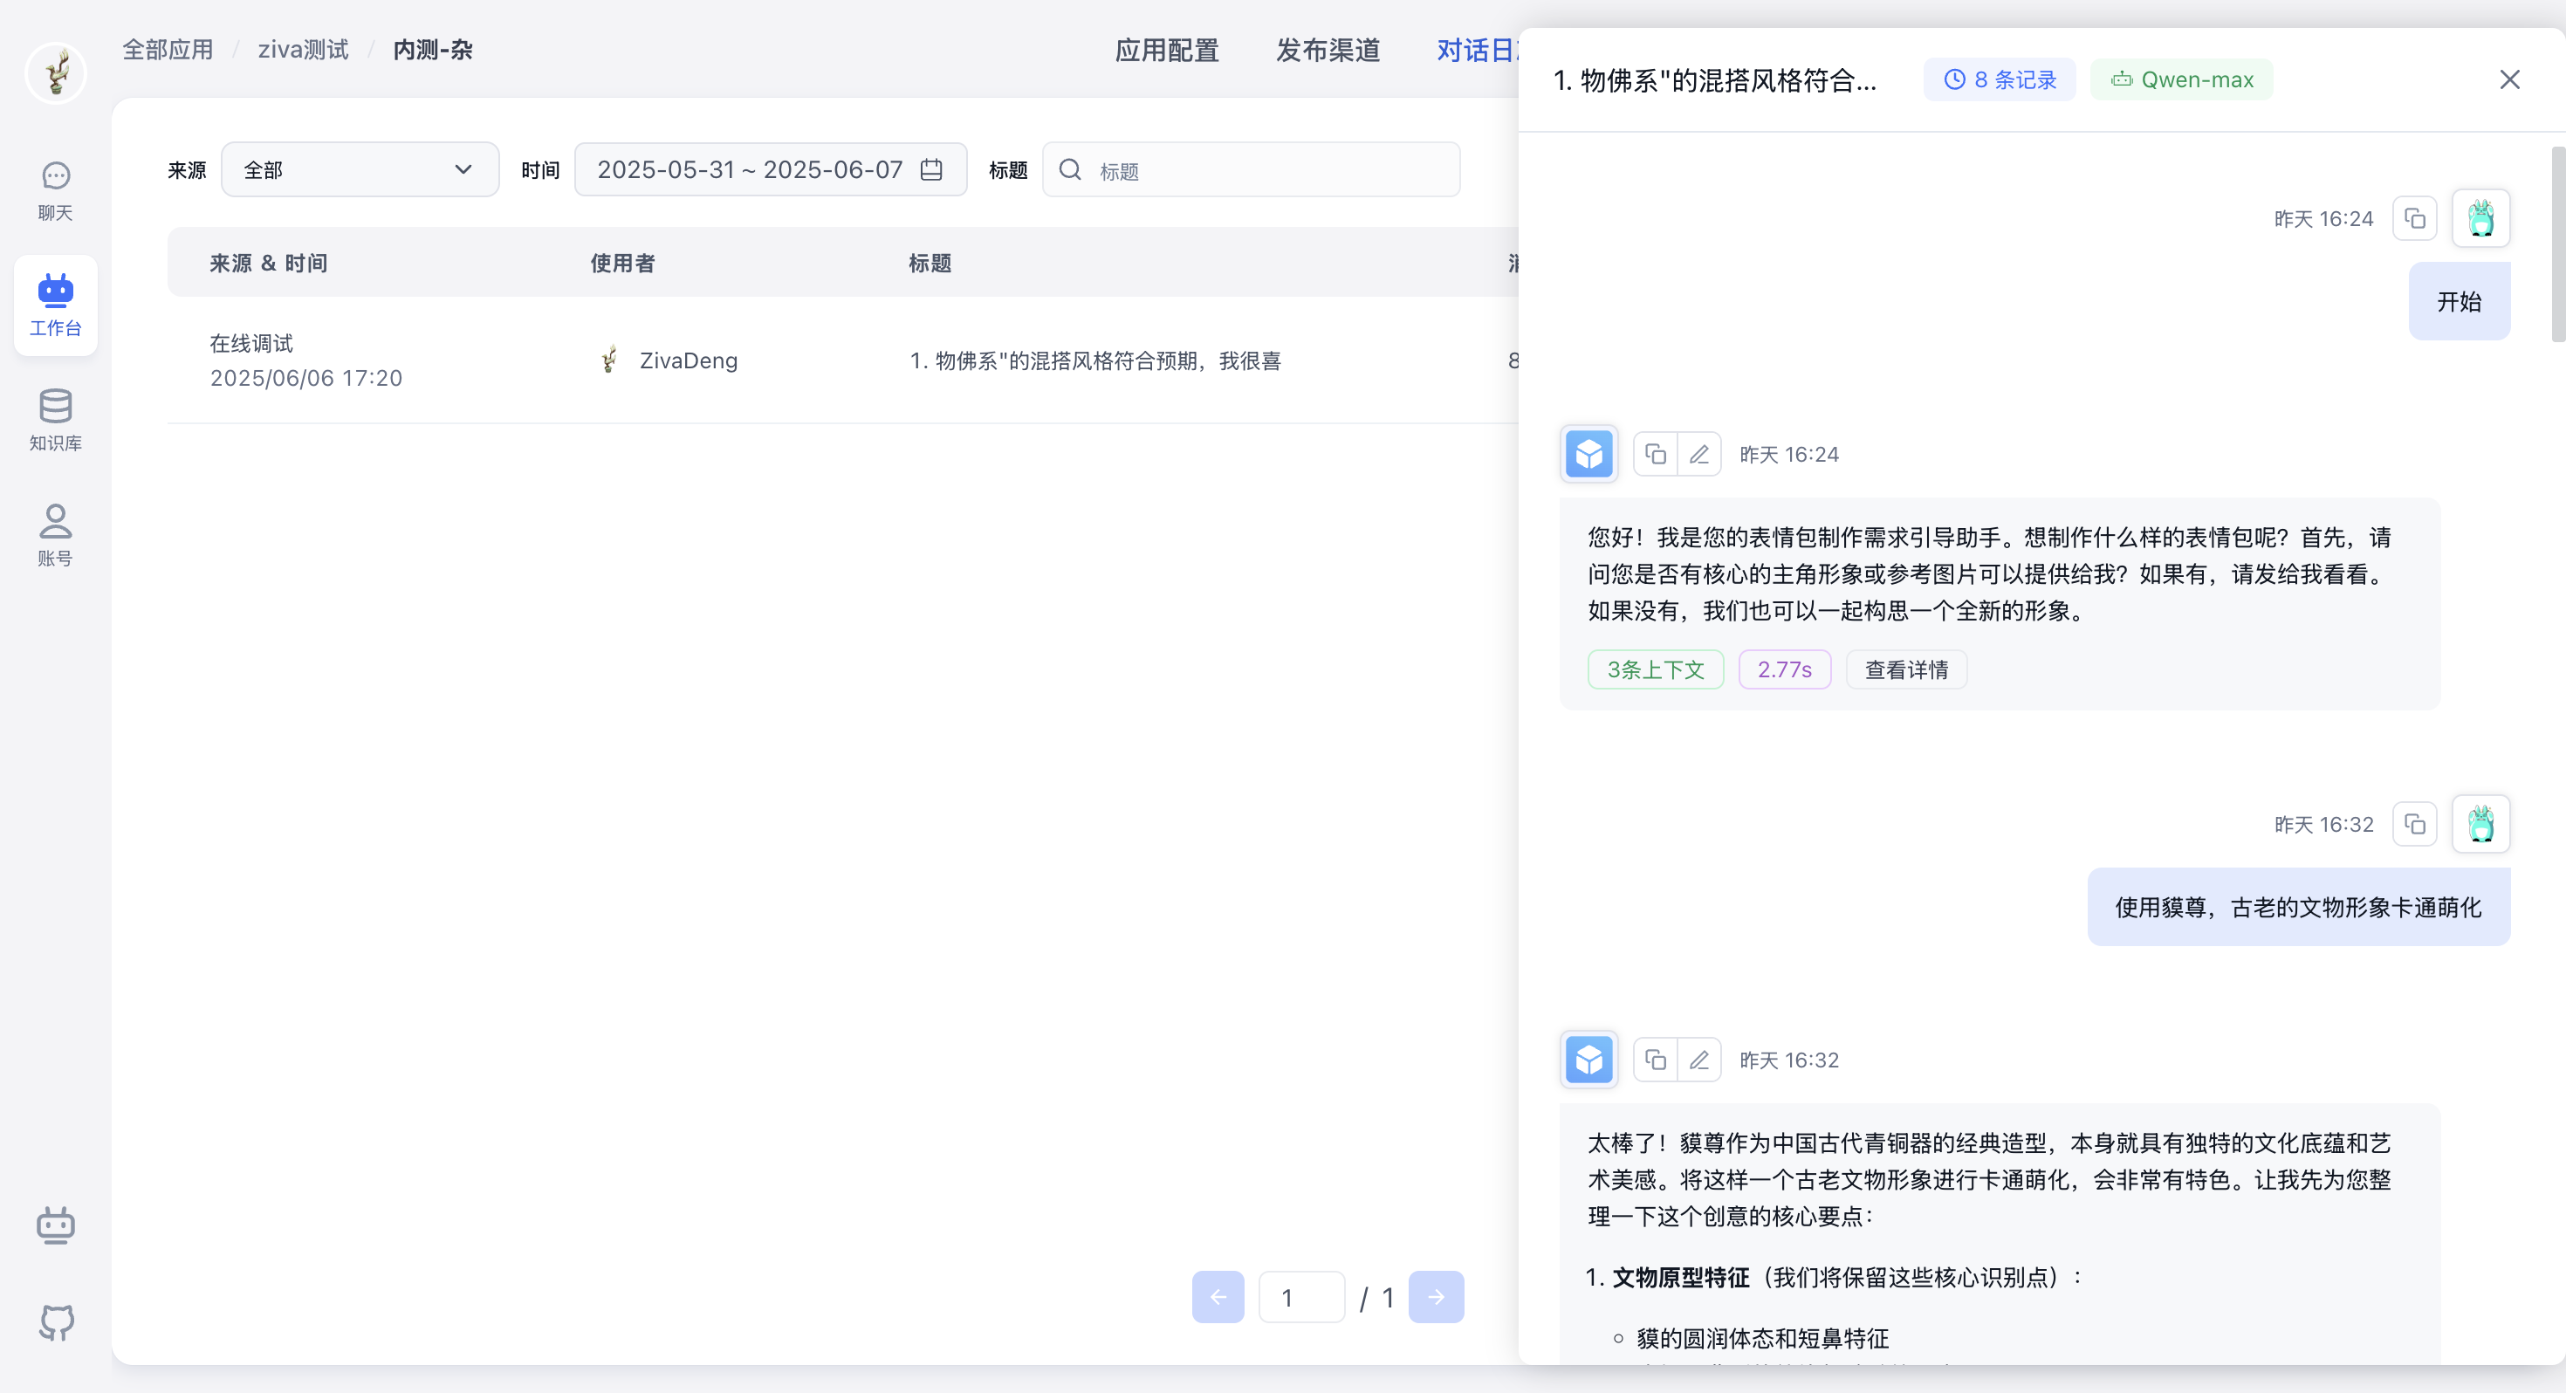Open the calendar icon in date range

931,169
